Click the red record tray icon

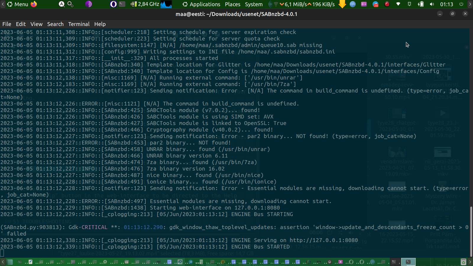click(x=387, y=4)
